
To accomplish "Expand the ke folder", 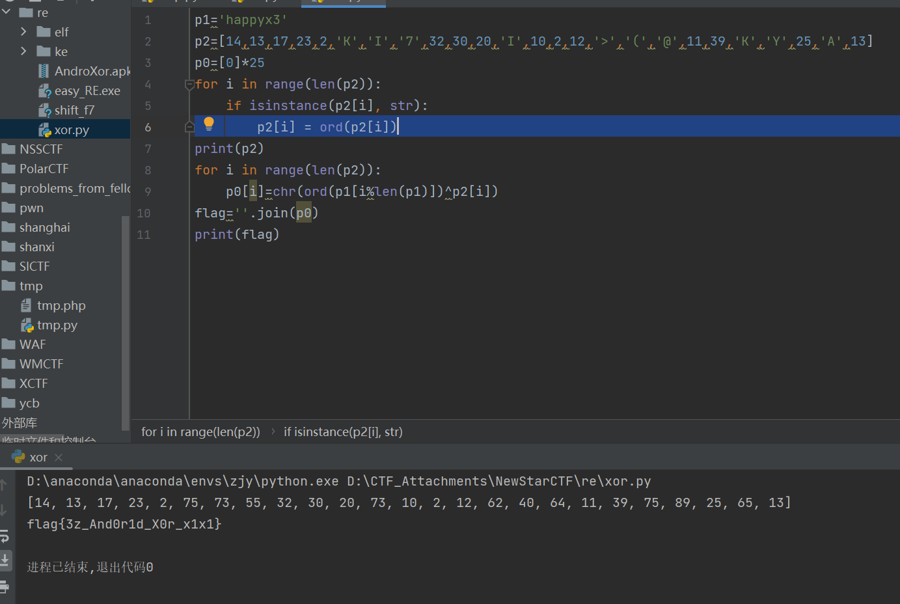I will tap(24, 51).
